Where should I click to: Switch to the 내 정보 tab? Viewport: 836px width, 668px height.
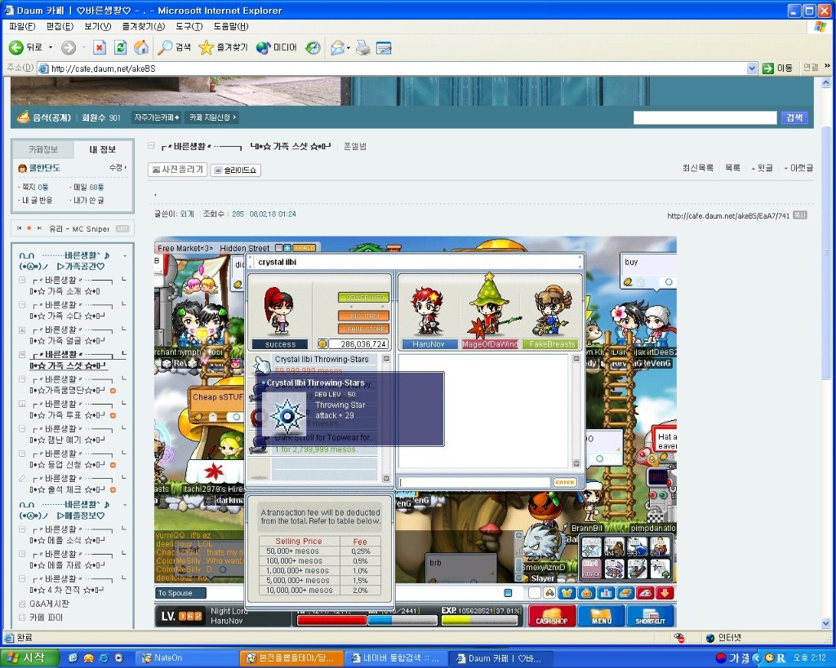click(102, 149)
